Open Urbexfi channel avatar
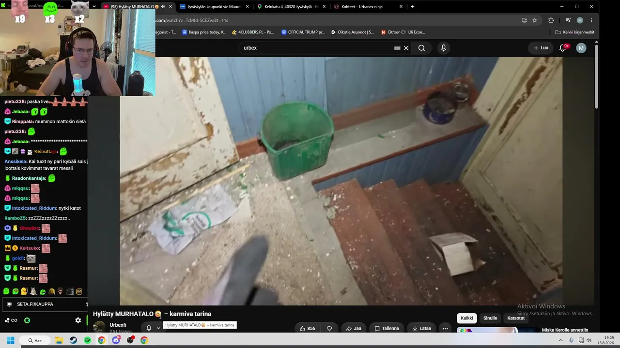This screenshot has width=620, height=348. [x=99, y=327]
